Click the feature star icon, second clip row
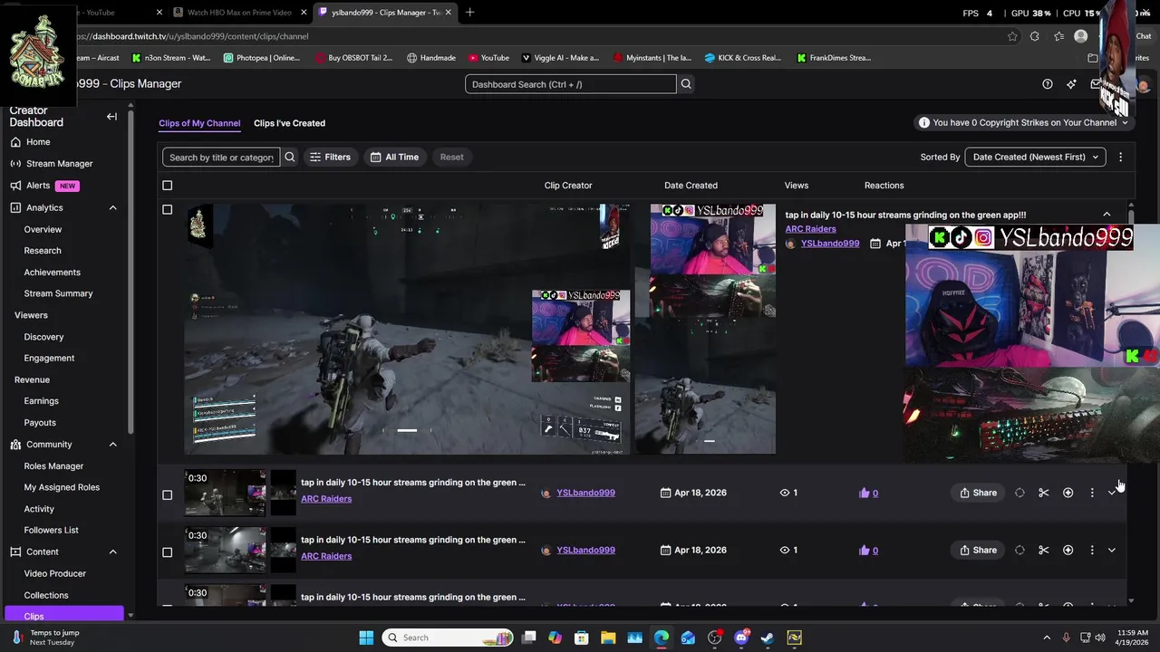1160x652 pixels. pyautogui.click(x=1068, y=494)
